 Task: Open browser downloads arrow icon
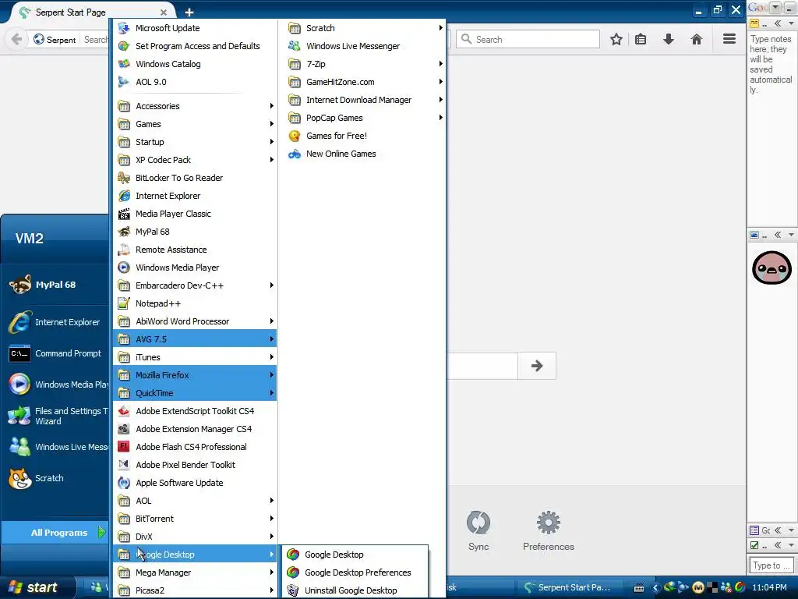click(669, 39)
